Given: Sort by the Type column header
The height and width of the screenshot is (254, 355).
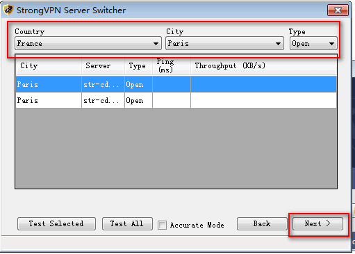Looking at the screenshot, I should [138, 65].
